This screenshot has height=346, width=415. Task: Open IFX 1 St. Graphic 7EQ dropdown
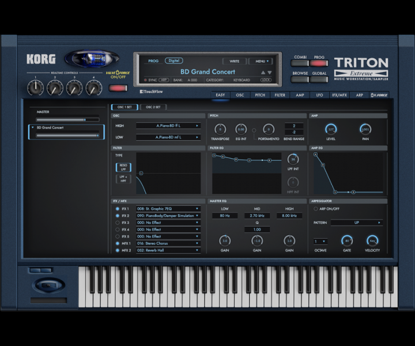coord(168,209)
